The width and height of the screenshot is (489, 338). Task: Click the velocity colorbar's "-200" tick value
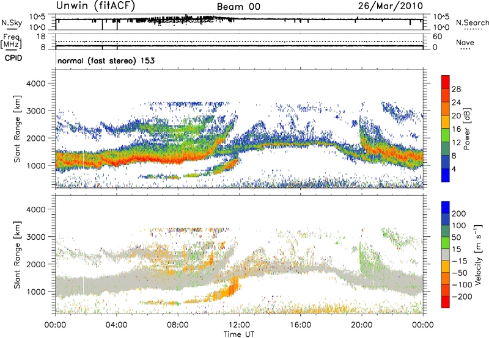tap(462, 297)
